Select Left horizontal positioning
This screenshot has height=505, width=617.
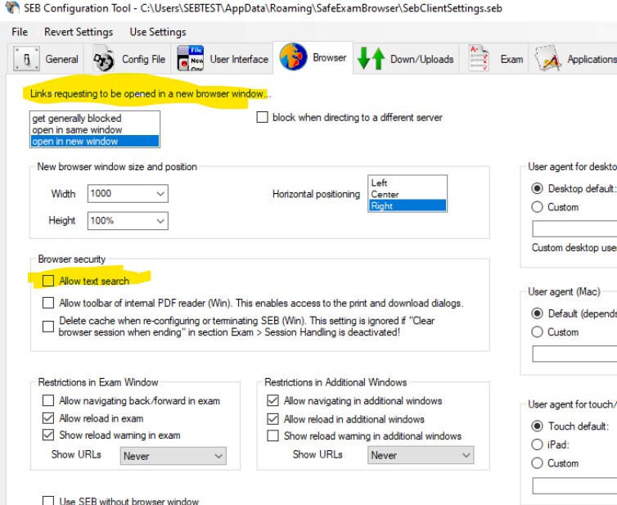[x=408, y=183]
